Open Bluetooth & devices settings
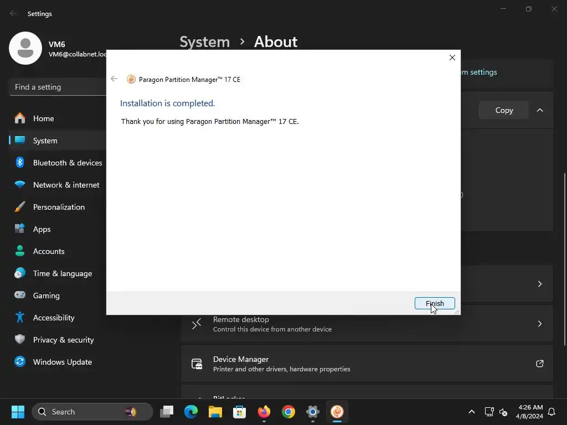Screen dimensions: 567x425 58,163
